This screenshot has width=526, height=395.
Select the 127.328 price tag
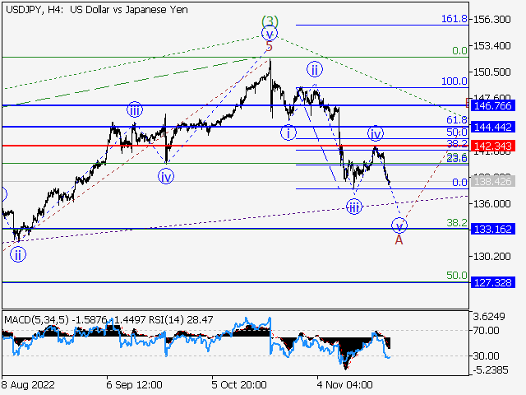coord(493,282)
